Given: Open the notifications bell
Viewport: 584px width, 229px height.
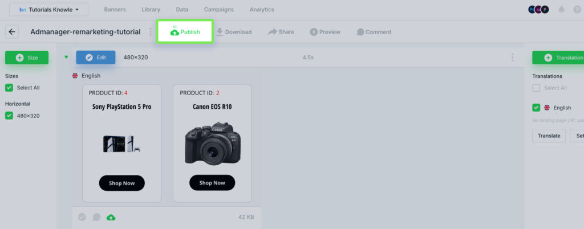Looking at the screenshot, I should coord(561,10).
